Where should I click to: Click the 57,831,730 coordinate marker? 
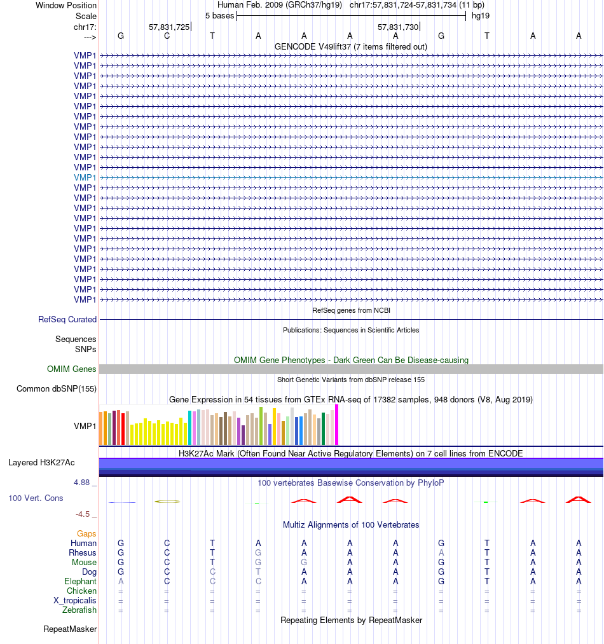click(398, 27)
